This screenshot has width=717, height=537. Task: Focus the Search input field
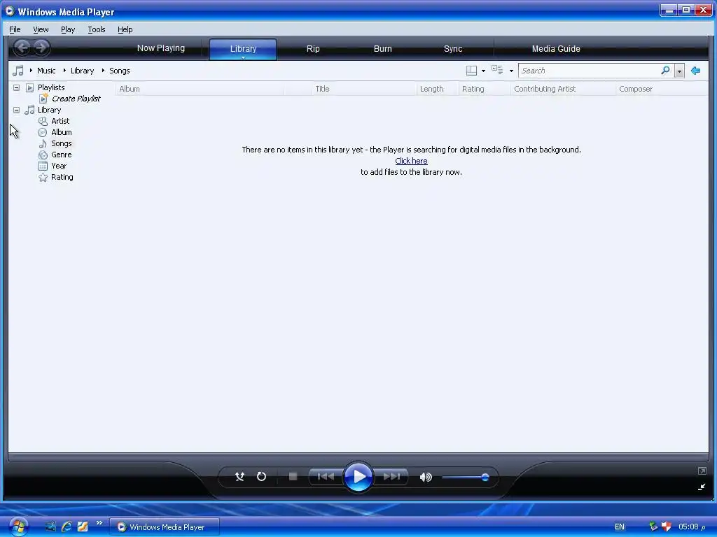(x=589, y=71)
